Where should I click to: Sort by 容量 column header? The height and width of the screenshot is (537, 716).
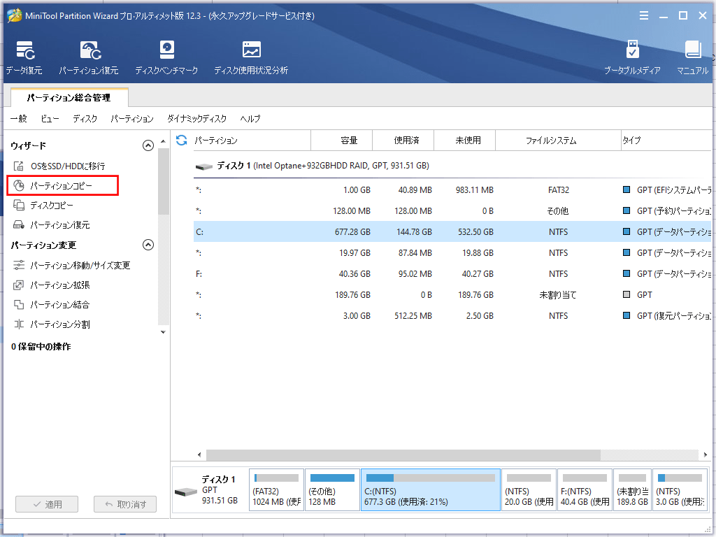tap(341, 140)
